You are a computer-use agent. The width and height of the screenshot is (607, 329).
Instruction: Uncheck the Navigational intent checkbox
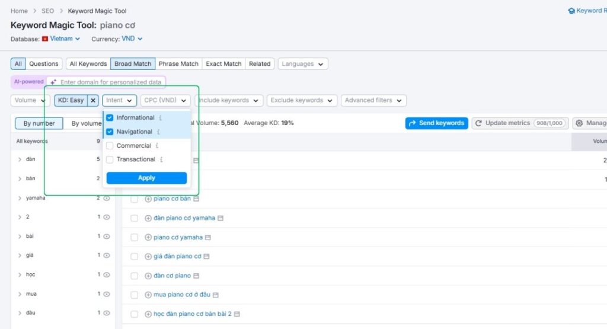110,132
